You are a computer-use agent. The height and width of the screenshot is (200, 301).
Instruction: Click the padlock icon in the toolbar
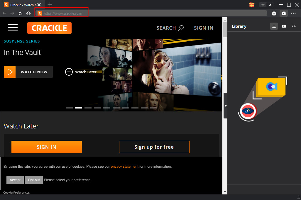274,13
